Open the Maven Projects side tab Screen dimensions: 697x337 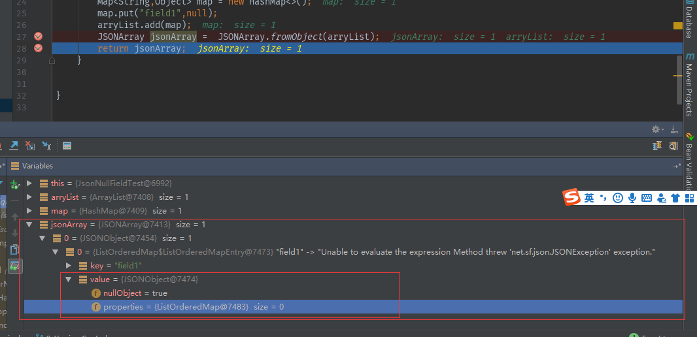pyautogui.click(x=689, y=83)
